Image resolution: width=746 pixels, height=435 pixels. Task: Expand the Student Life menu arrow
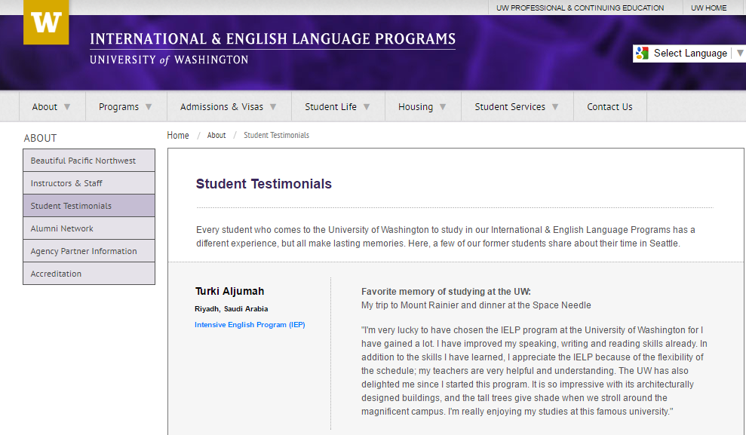coord(367,107)
